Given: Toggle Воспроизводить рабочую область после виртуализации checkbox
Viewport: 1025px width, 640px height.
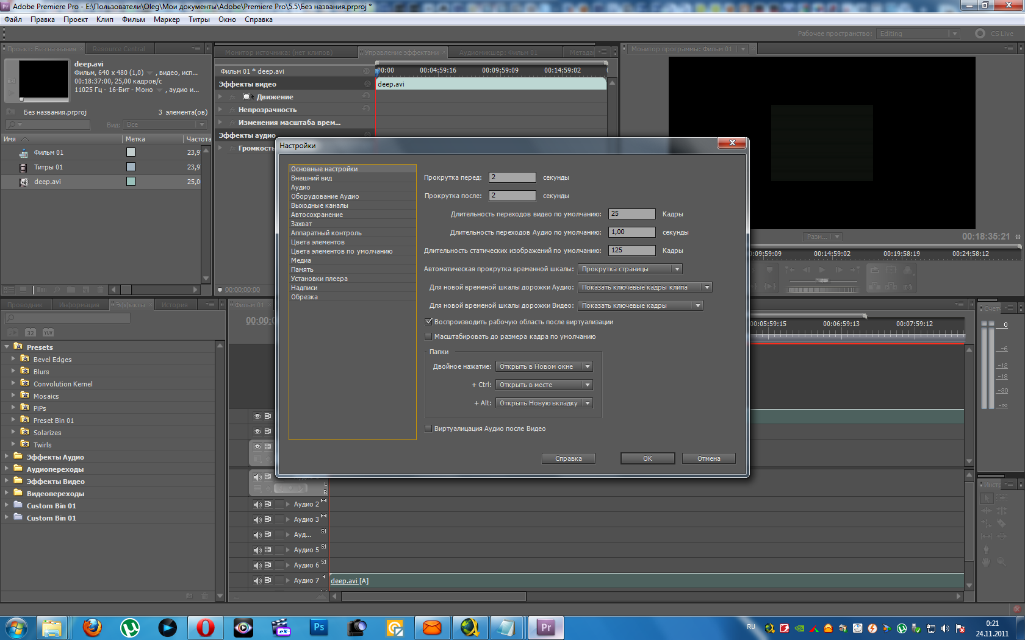Looking at the screenshot, I should (428, 322).
